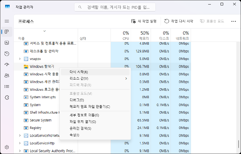Select the Secure System process name
This screenshot has width=241, height=154.
tap(41, 120)
